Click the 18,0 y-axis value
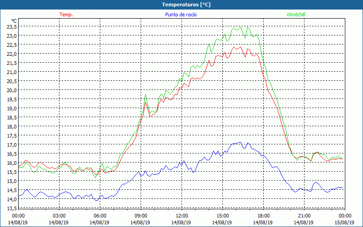 point(12,127)
